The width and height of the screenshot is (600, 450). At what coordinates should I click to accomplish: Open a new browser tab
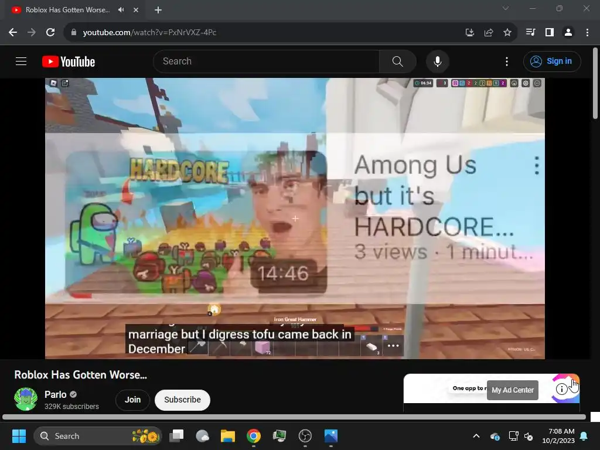[x=158, y=10]
